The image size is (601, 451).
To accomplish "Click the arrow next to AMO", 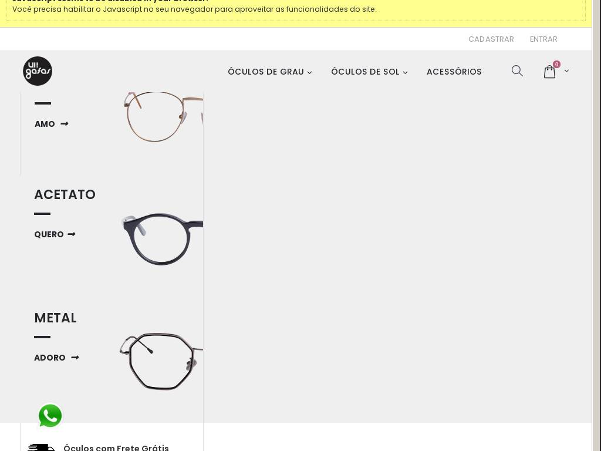I will [x=65, y=124].
